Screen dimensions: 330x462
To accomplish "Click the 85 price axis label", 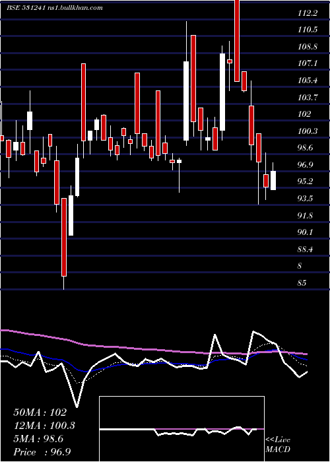I will pyautogui.click(x=302, y=283).
